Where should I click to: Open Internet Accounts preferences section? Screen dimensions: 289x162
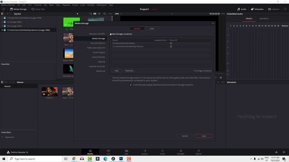click(97, 66)
